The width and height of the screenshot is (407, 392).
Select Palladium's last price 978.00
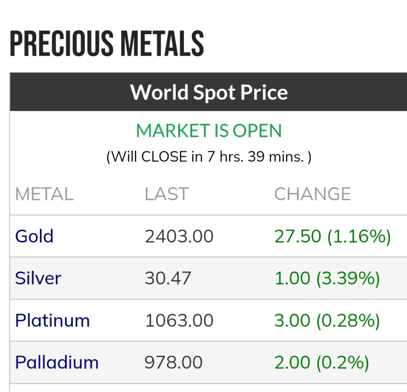pos(173,362)
